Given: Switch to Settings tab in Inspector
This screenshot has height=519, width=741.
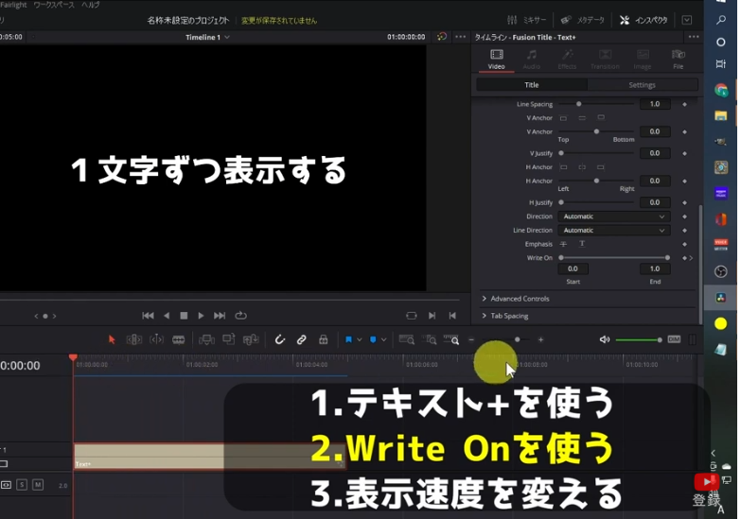Looking at the screenshot, I should [x=642, y=85].
